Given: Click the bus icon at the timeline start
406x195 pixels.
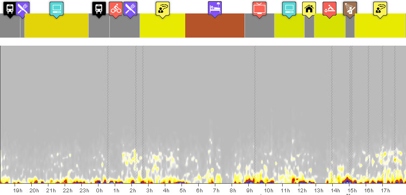Looking at the screenshot, I should click(10, 10).
